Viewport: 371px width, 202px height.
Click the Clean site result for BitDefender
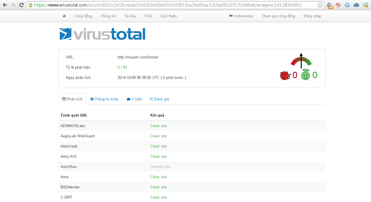coord(159,187)
